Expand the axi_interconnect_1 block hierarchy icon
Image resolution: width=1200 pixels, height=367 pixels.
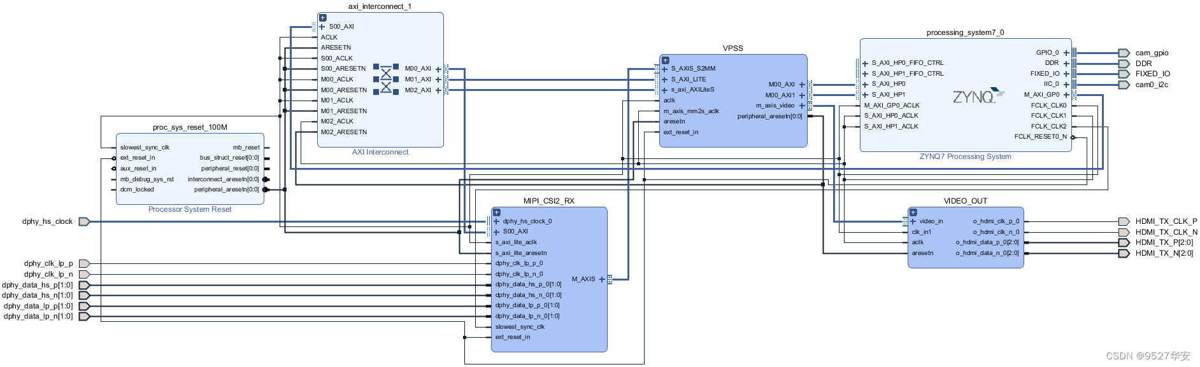(323, 18)
